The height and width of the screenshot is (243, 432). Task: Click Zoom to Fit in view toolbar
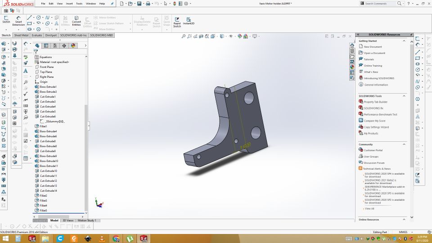[184, 36]
